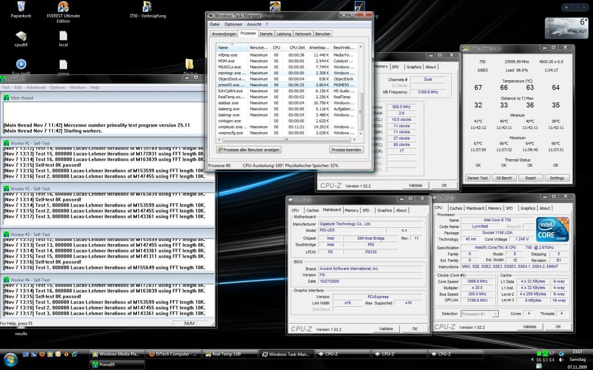Open Datei menu in Task-Manager
Screen dimensions: 593x370
(215, 24)
